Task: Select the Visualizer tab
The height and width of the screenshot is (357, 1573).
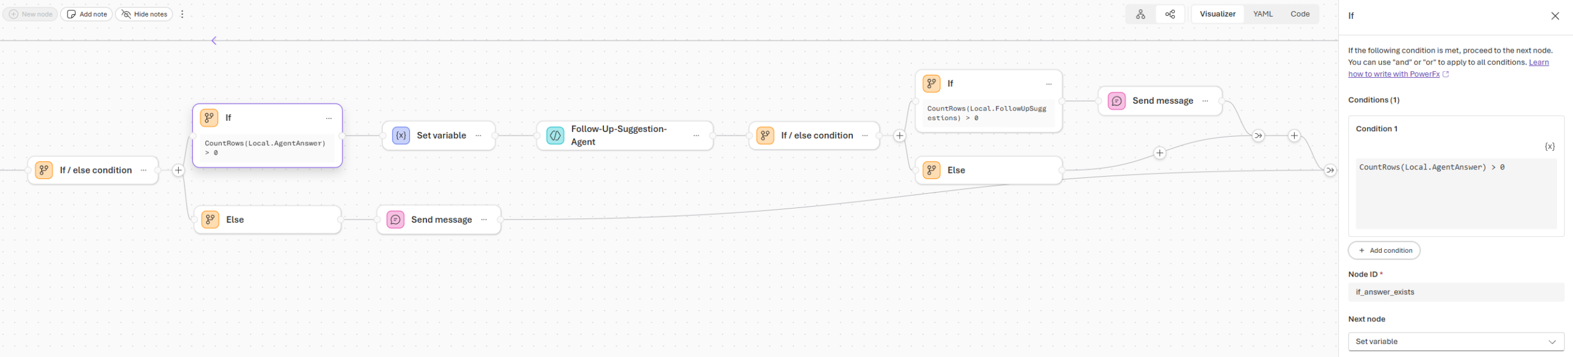Action: click(1217, 14)
